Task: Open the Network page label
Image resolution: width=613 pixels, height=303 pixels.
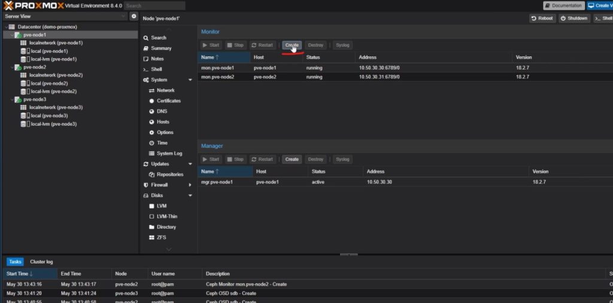Action: click(166, 90)
